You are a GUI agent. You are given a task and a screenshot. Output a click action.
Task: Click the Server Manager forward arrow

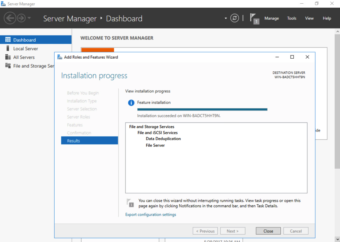click(x=21, y=18)
